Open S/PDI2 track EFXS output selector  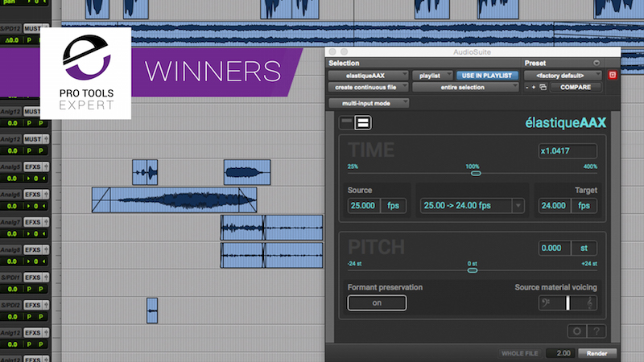pos(33,305)
